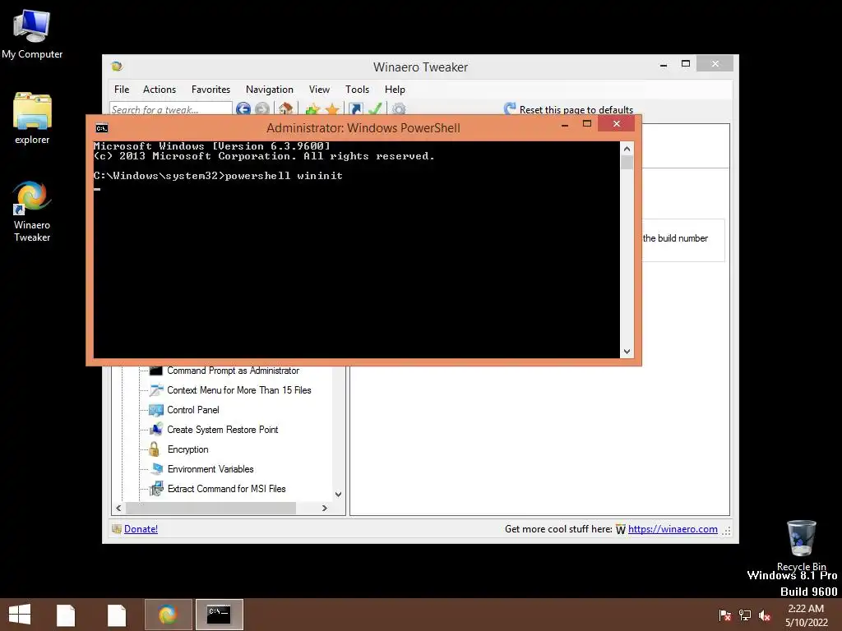Select Environment Variables tree item
842x631 pixels.
(210, 469)
